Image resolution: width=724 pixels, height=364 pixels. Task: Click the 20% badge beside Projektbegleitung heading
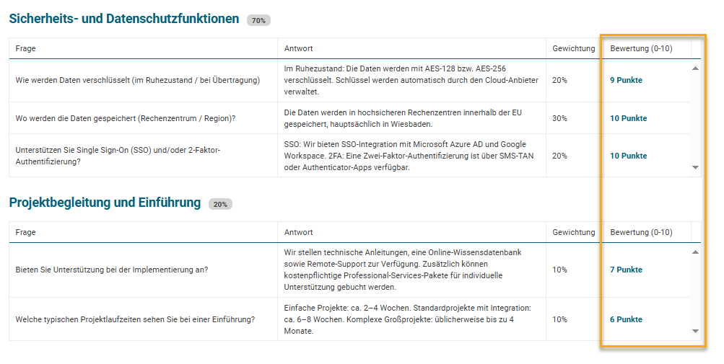[x=220, y=205]
